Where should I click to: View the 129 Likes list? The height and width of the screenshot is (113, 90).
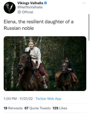(x=60, y=108)
